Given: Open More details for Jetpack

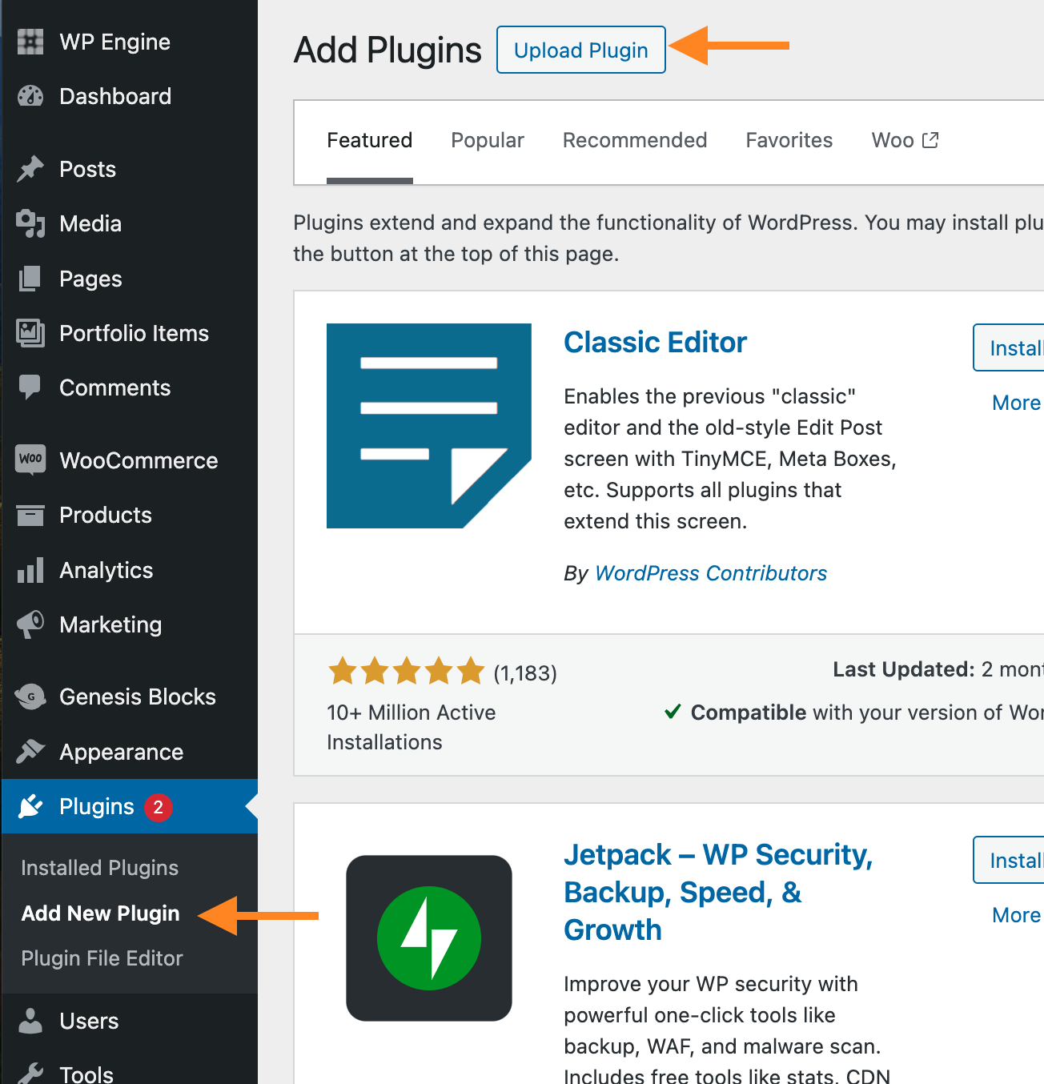Looking at the screenshot, I should [1017, 915].
